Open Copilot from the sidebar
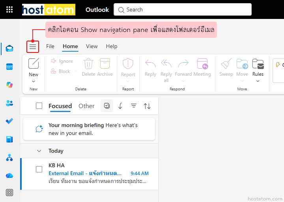 9,85
